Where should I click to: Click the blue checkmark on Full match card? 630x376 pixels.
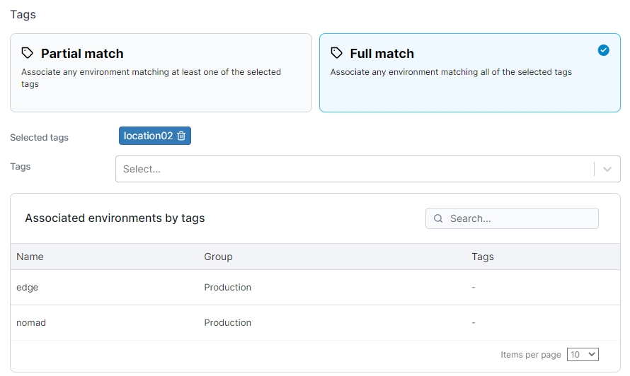603,50
